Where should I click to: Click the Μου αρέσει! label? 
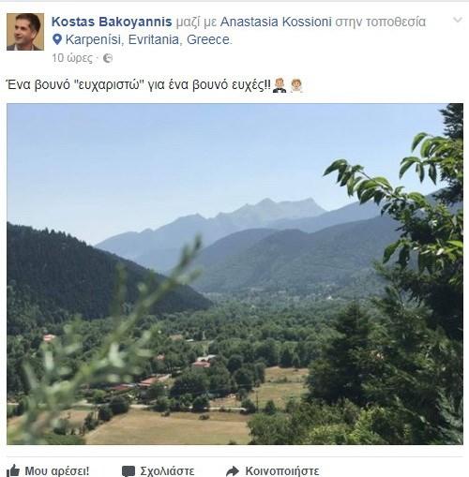[x=57, y=471]
